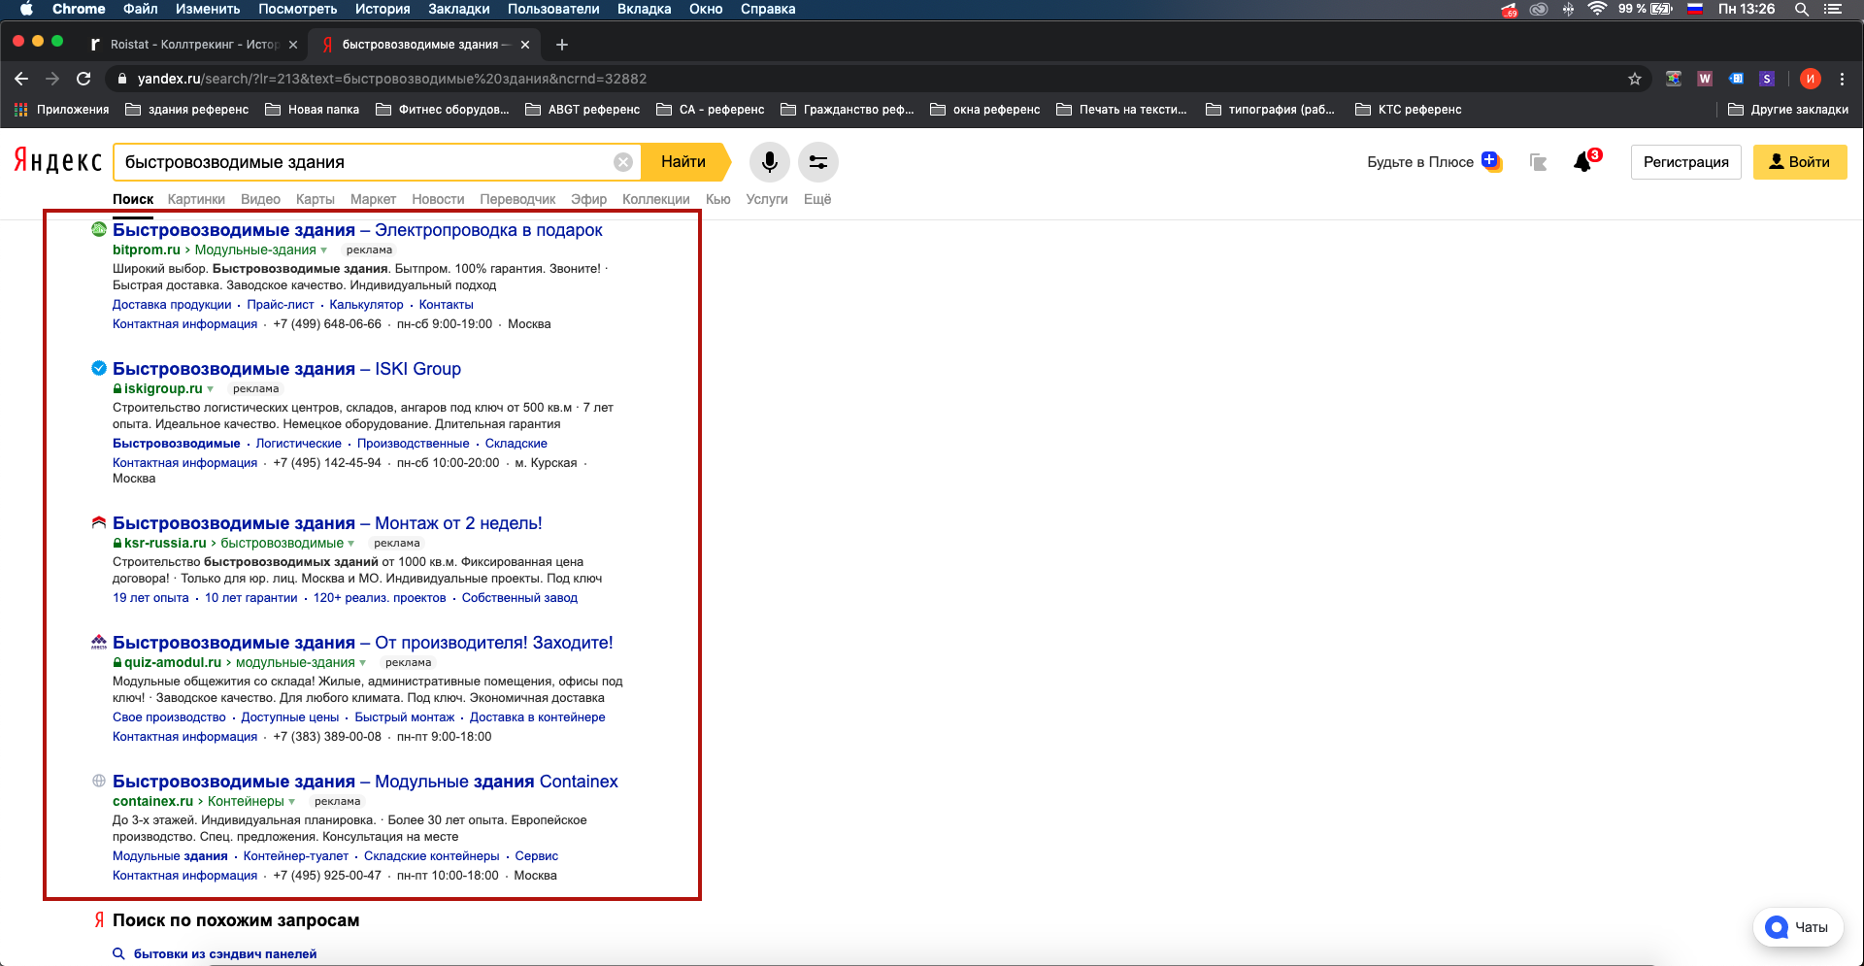Go back to previous page

[21, 79]
